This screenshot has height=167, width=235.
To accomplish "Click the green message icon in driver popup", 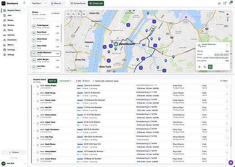I will (x=210, y=67).
